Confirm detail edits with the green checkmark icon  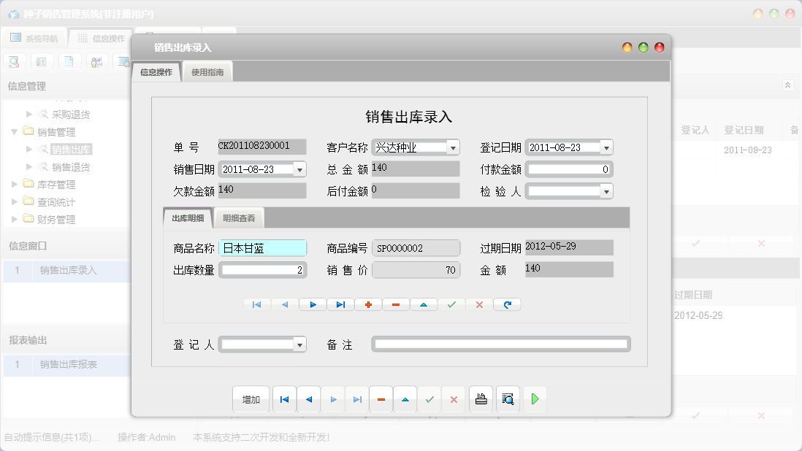(451, 304)
